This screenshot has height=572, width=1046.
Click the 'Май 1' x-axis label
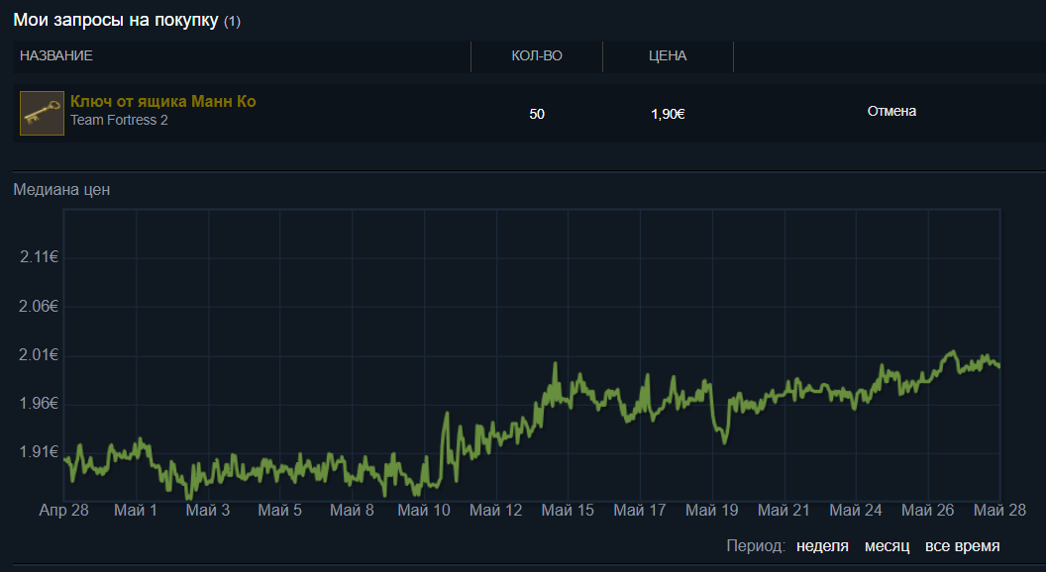click(136, 510)
